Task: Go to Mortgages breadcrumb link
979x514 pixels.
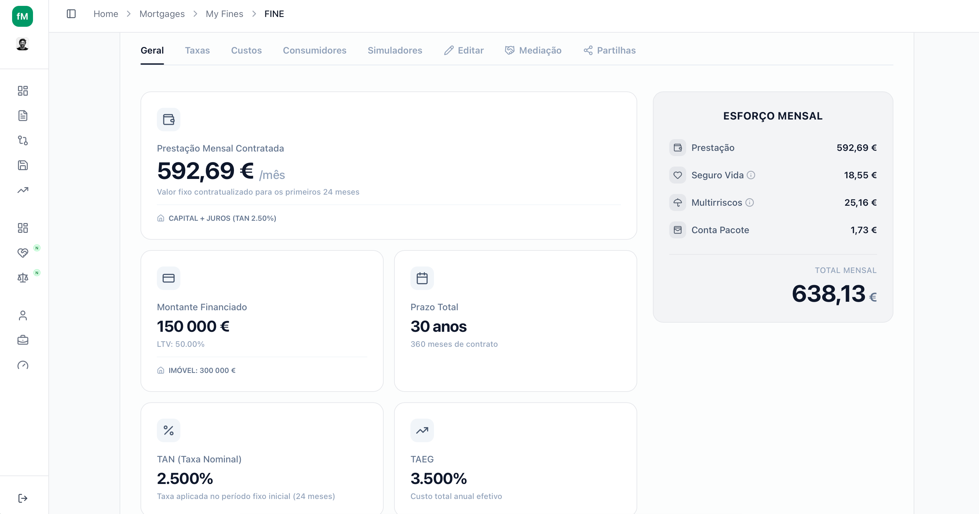Action: pyautogui.click(x=162, y=14)
